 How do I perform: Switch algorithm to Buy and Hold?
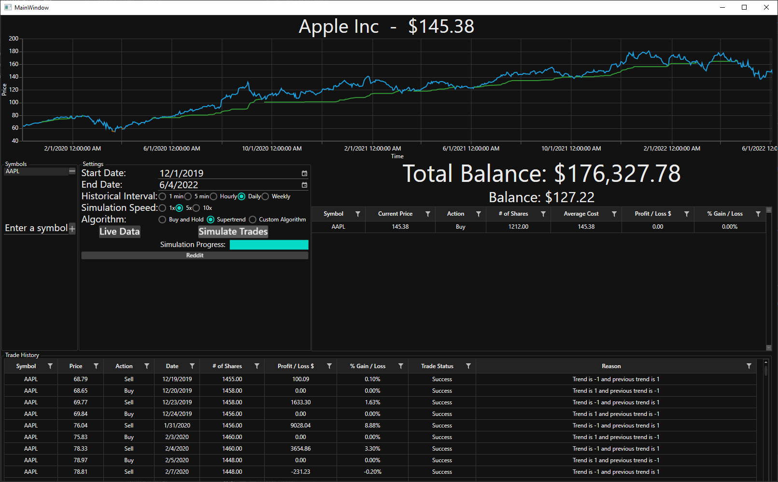tap(162, 220)
